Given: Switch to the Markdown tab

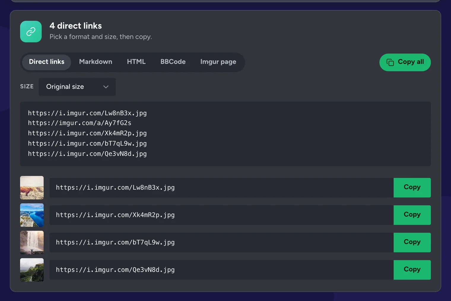Looking at the screenshot, I should (x=96, y=62).
